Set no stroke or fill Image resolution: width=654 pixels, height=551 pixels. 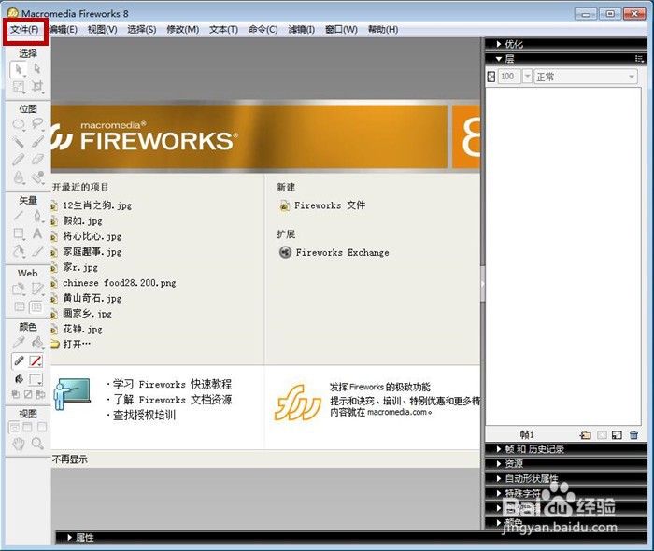[x=28, y=394]
